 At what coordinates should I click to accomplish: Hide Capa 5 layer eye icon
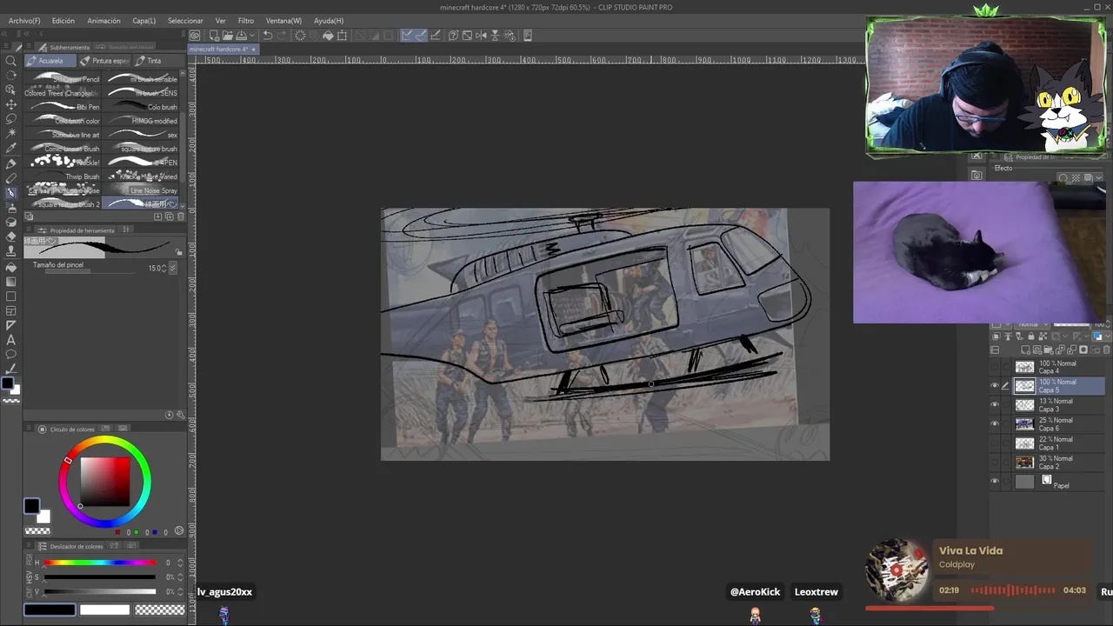coord(995,386)
